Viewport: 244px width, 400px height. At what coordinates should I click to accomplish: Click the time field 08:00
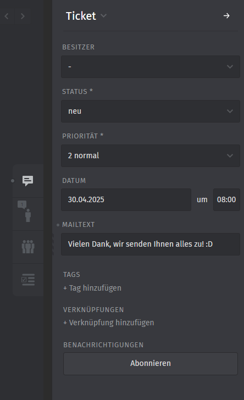point(226,200)
